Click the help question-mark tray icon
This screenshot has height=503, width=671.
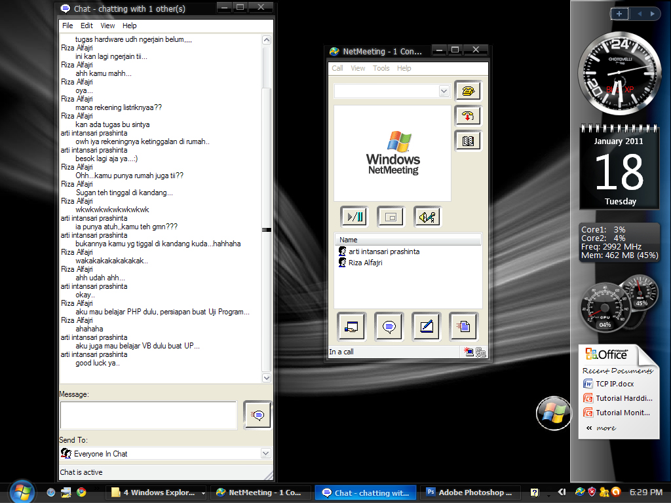click(535, 493)
